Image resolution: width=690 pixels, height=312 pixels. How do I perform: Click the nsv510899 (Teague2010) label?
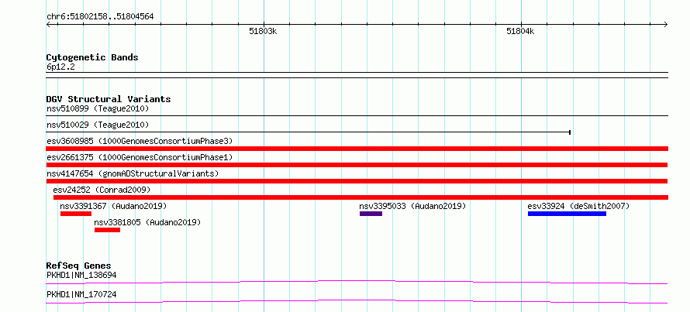pos(98,108)
